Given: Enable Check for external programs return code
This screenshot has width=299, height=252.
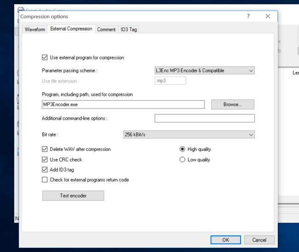Looking at the screenshot, I should (x=45, y=180).
